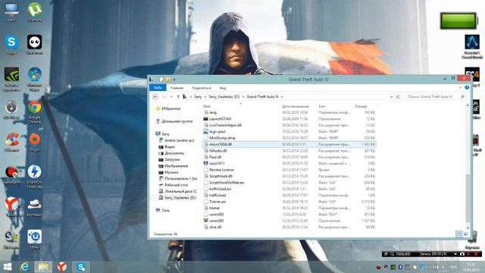Expand the ribbon with the chevron
Viewport: 485px width, 273px height.
tap(460, 88)
